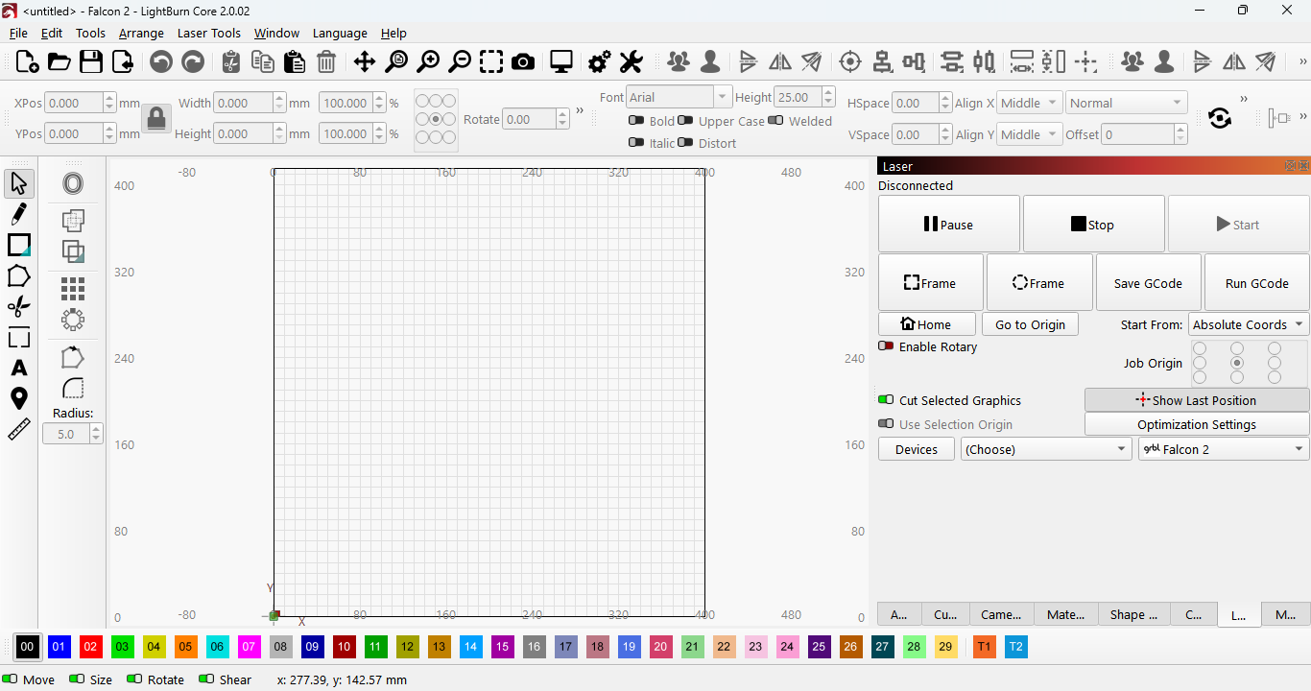This screenshot has width=1311, height=691.
Task: Open the Arial font dropdown
Action: [x=679, y=97]
